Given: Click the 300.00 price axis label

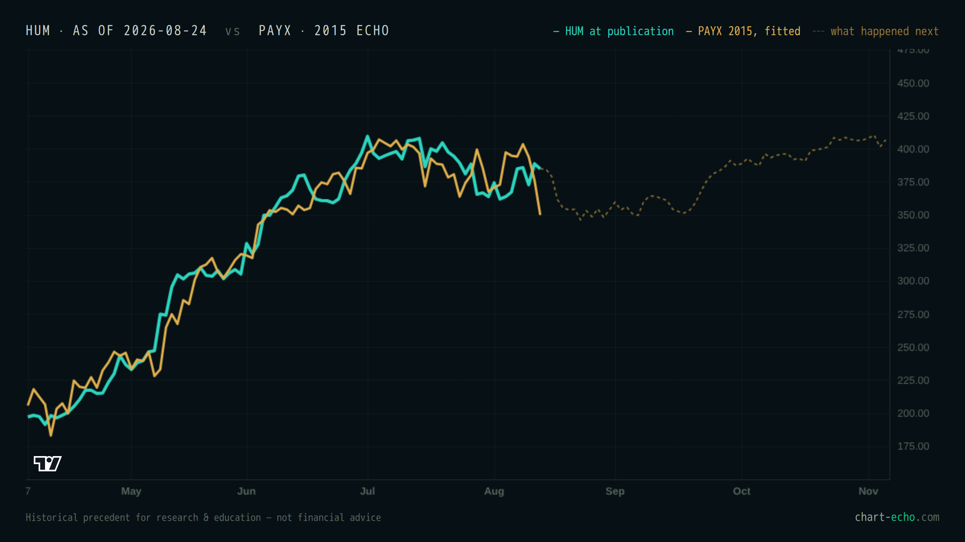Looking at the screenshot, I should [913, 281].
